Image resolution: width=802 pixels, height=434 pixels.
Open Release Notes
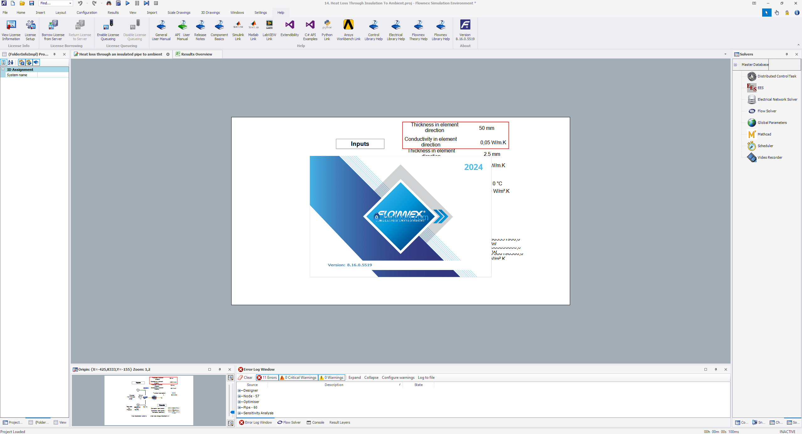(x=200, y=30)
